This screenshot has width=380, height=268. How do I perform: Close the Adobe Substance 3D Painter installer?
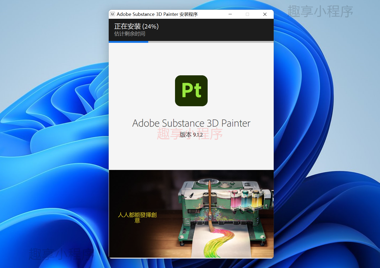coord(265,14)
